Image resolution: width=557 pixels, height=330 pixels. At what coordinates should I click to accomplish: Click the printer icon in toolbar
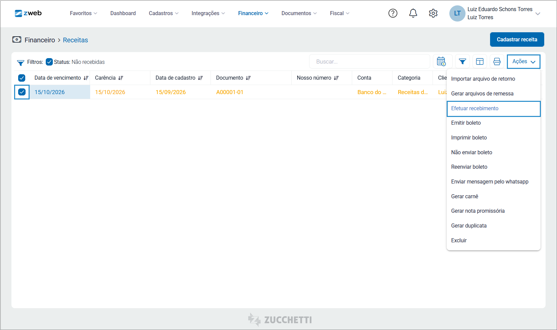click(497, 61)
